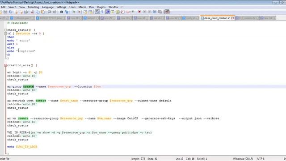Click the #!/bin/bash/ shebang line
The width and height of the screenshot is (286, 161).
(18, 23)
